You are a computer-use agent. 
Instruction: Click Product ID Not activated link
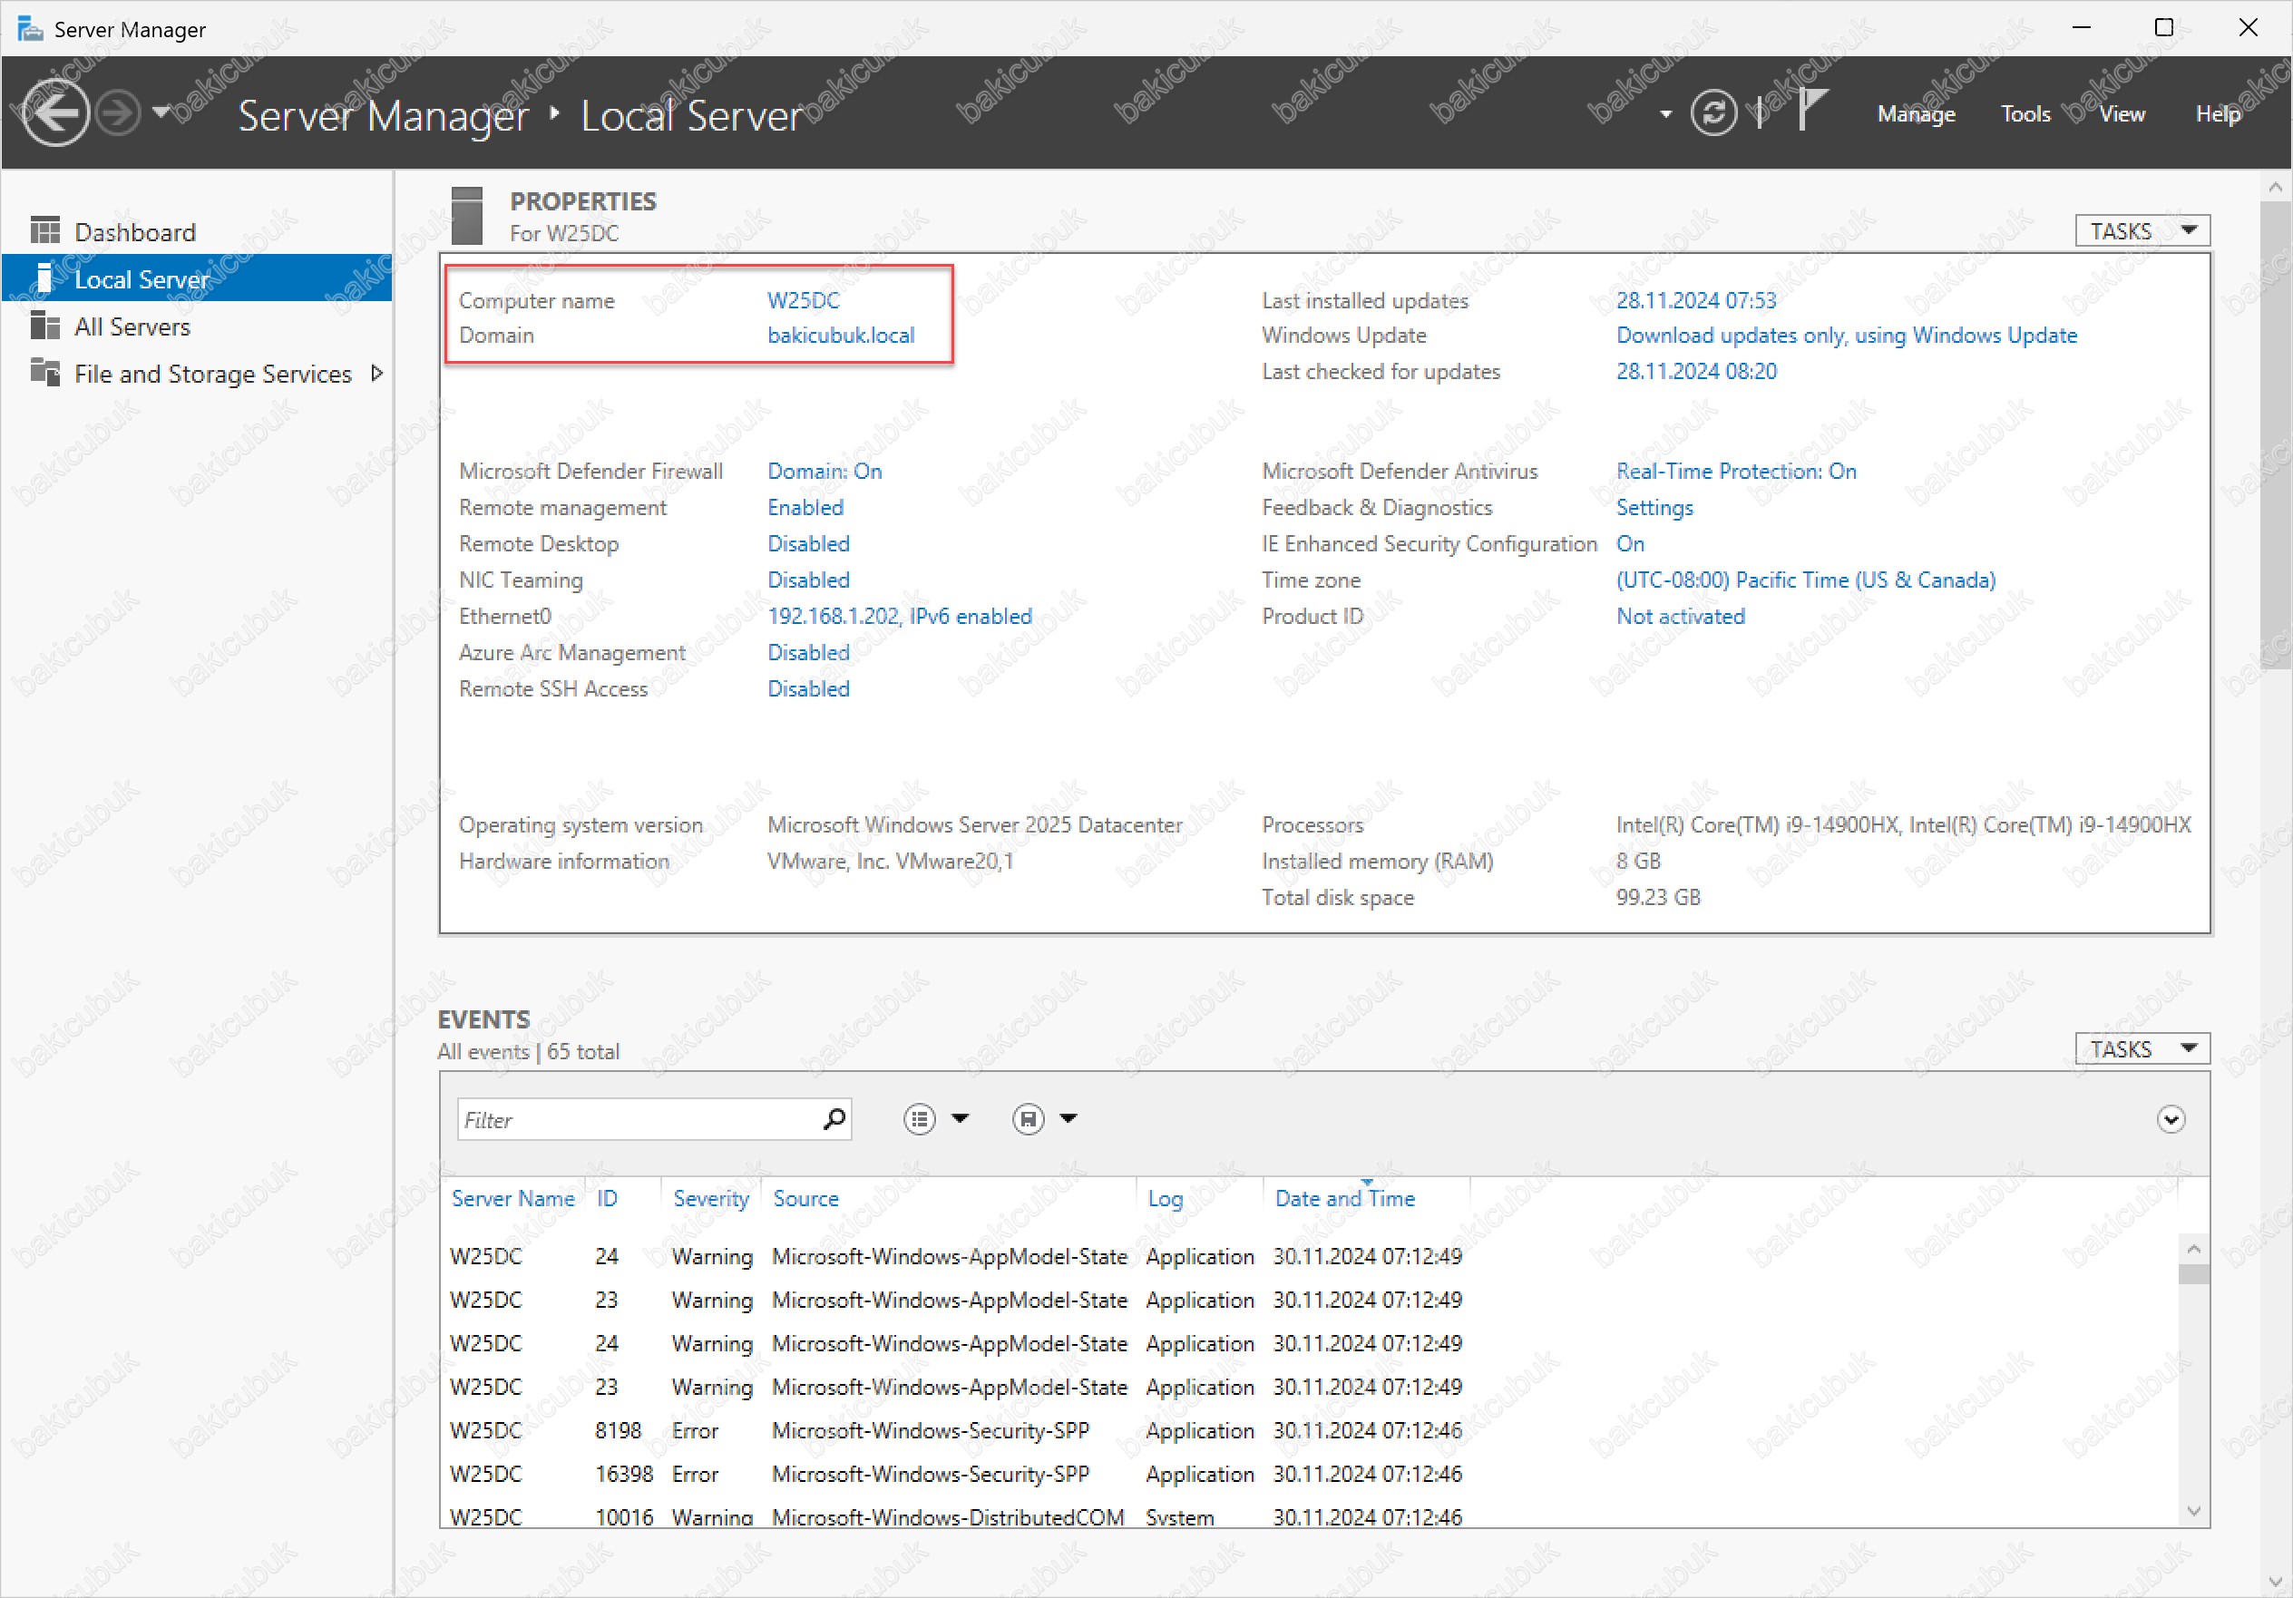pos(1680,616)
